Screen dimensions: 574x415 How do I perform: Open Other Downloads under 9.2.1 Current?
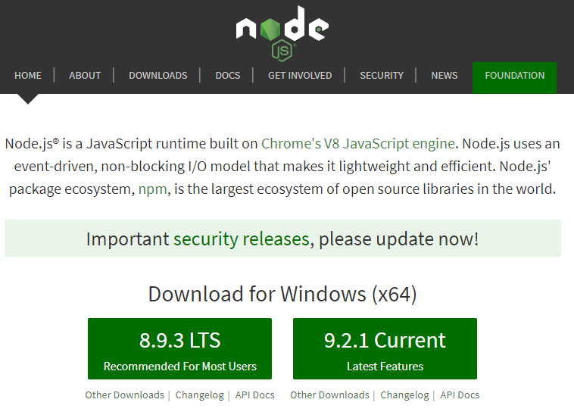[329, 395]
